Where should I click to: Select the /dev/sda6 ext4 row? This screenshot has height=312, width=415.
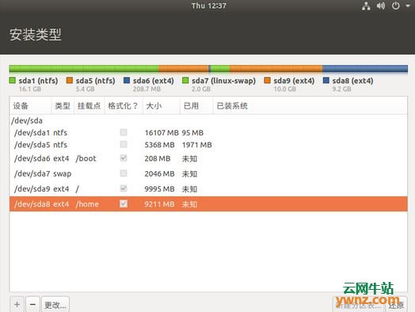tap(208, 158)
